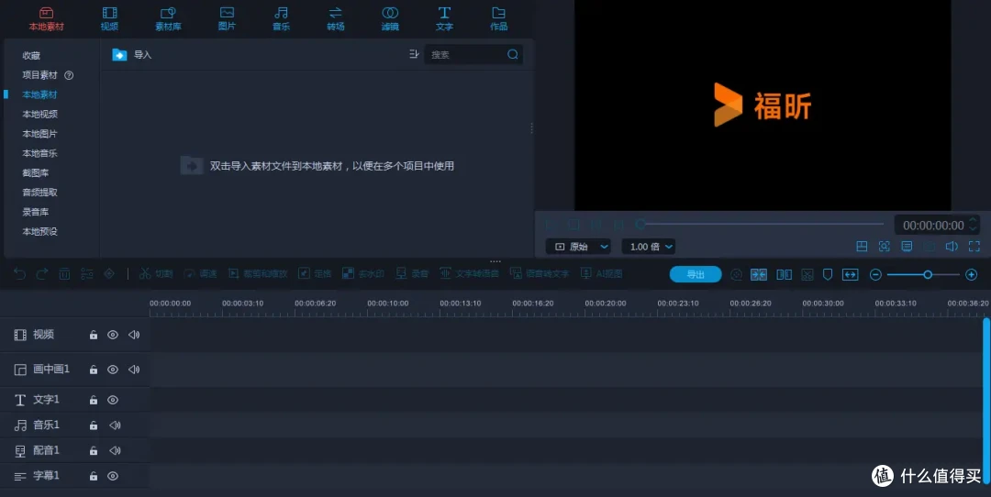
Task: Lock the 音乐1 track
Action: pos(94,425)
